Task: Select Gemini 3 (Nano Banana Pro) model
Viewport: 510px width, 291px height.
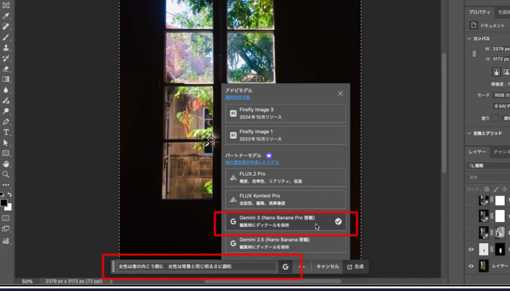Action: point(286,222)
